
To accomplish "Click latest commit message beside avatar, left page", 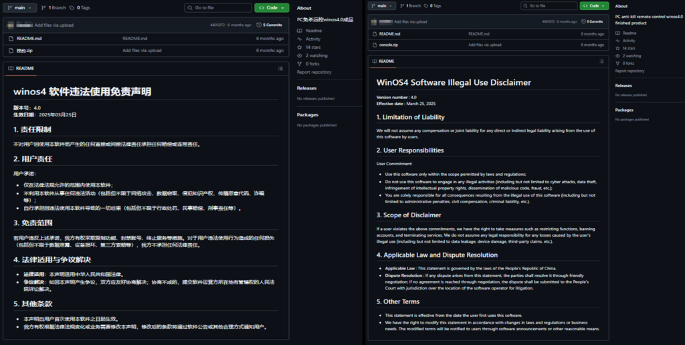I will [54, 25].
